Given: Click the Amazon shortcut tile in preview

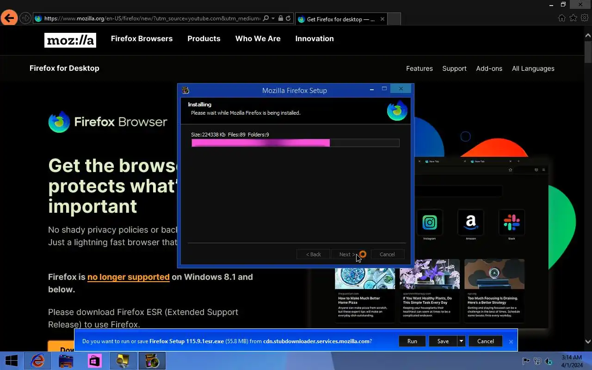Looking at the screenshot, I should tap(471, 223).
